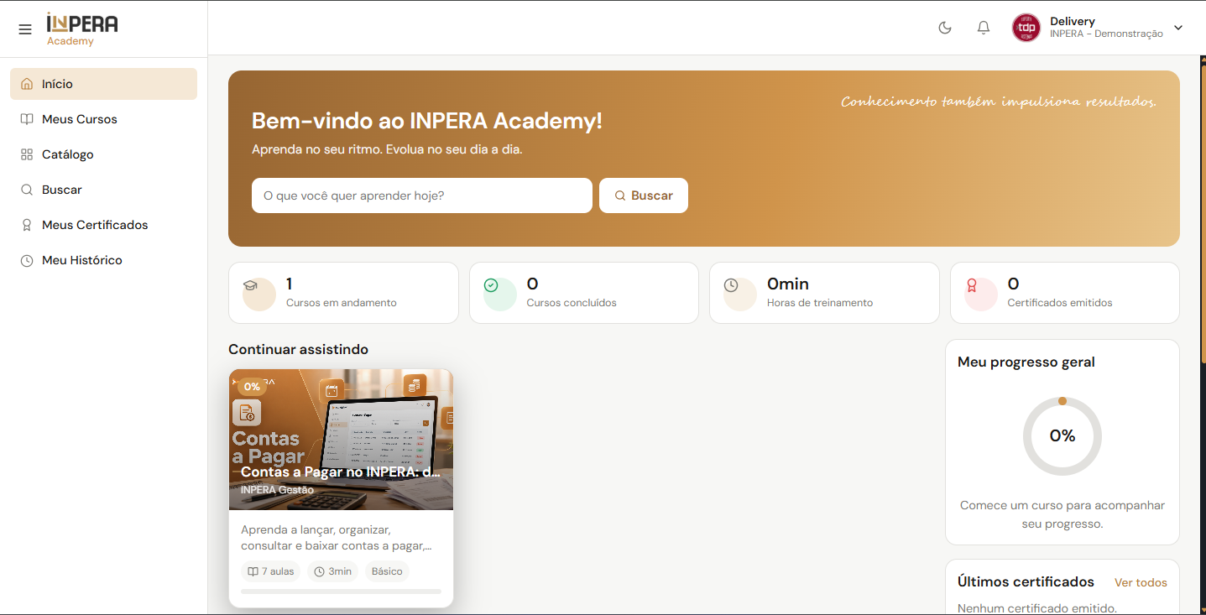The width and height of the screenshot is (1206, 615).
Task: Click the Delivery profile avatar
Action: tap(1026, 28)
